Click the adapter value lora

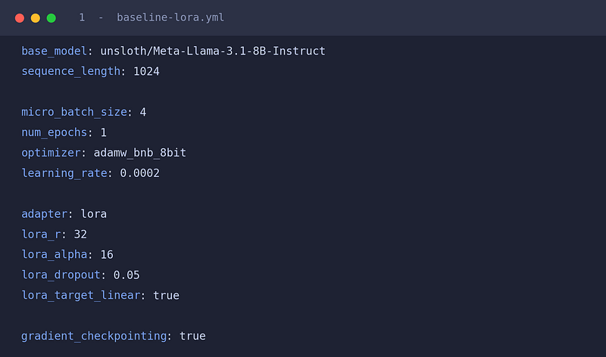click(93, 214)
